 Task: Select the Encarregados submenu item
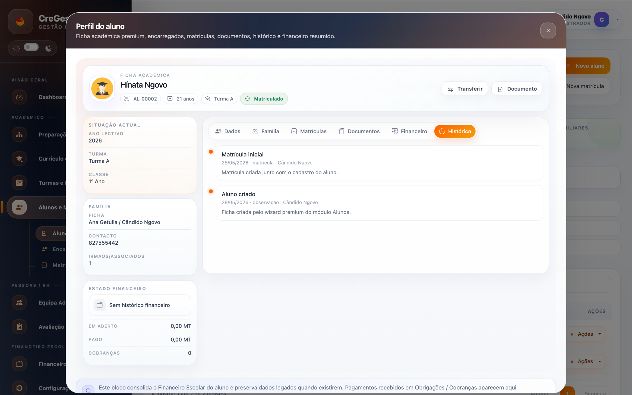tap(51, 249)
